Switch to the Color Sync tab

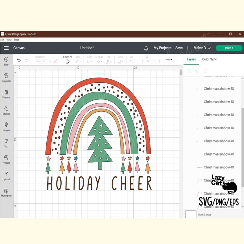[209, 59]
